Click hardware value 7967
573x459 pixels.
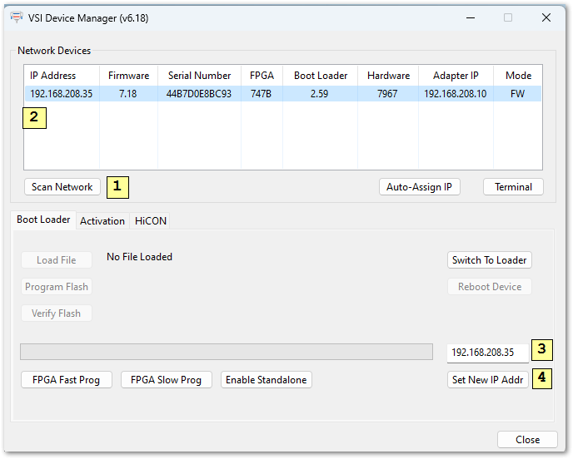coord(387,94)
